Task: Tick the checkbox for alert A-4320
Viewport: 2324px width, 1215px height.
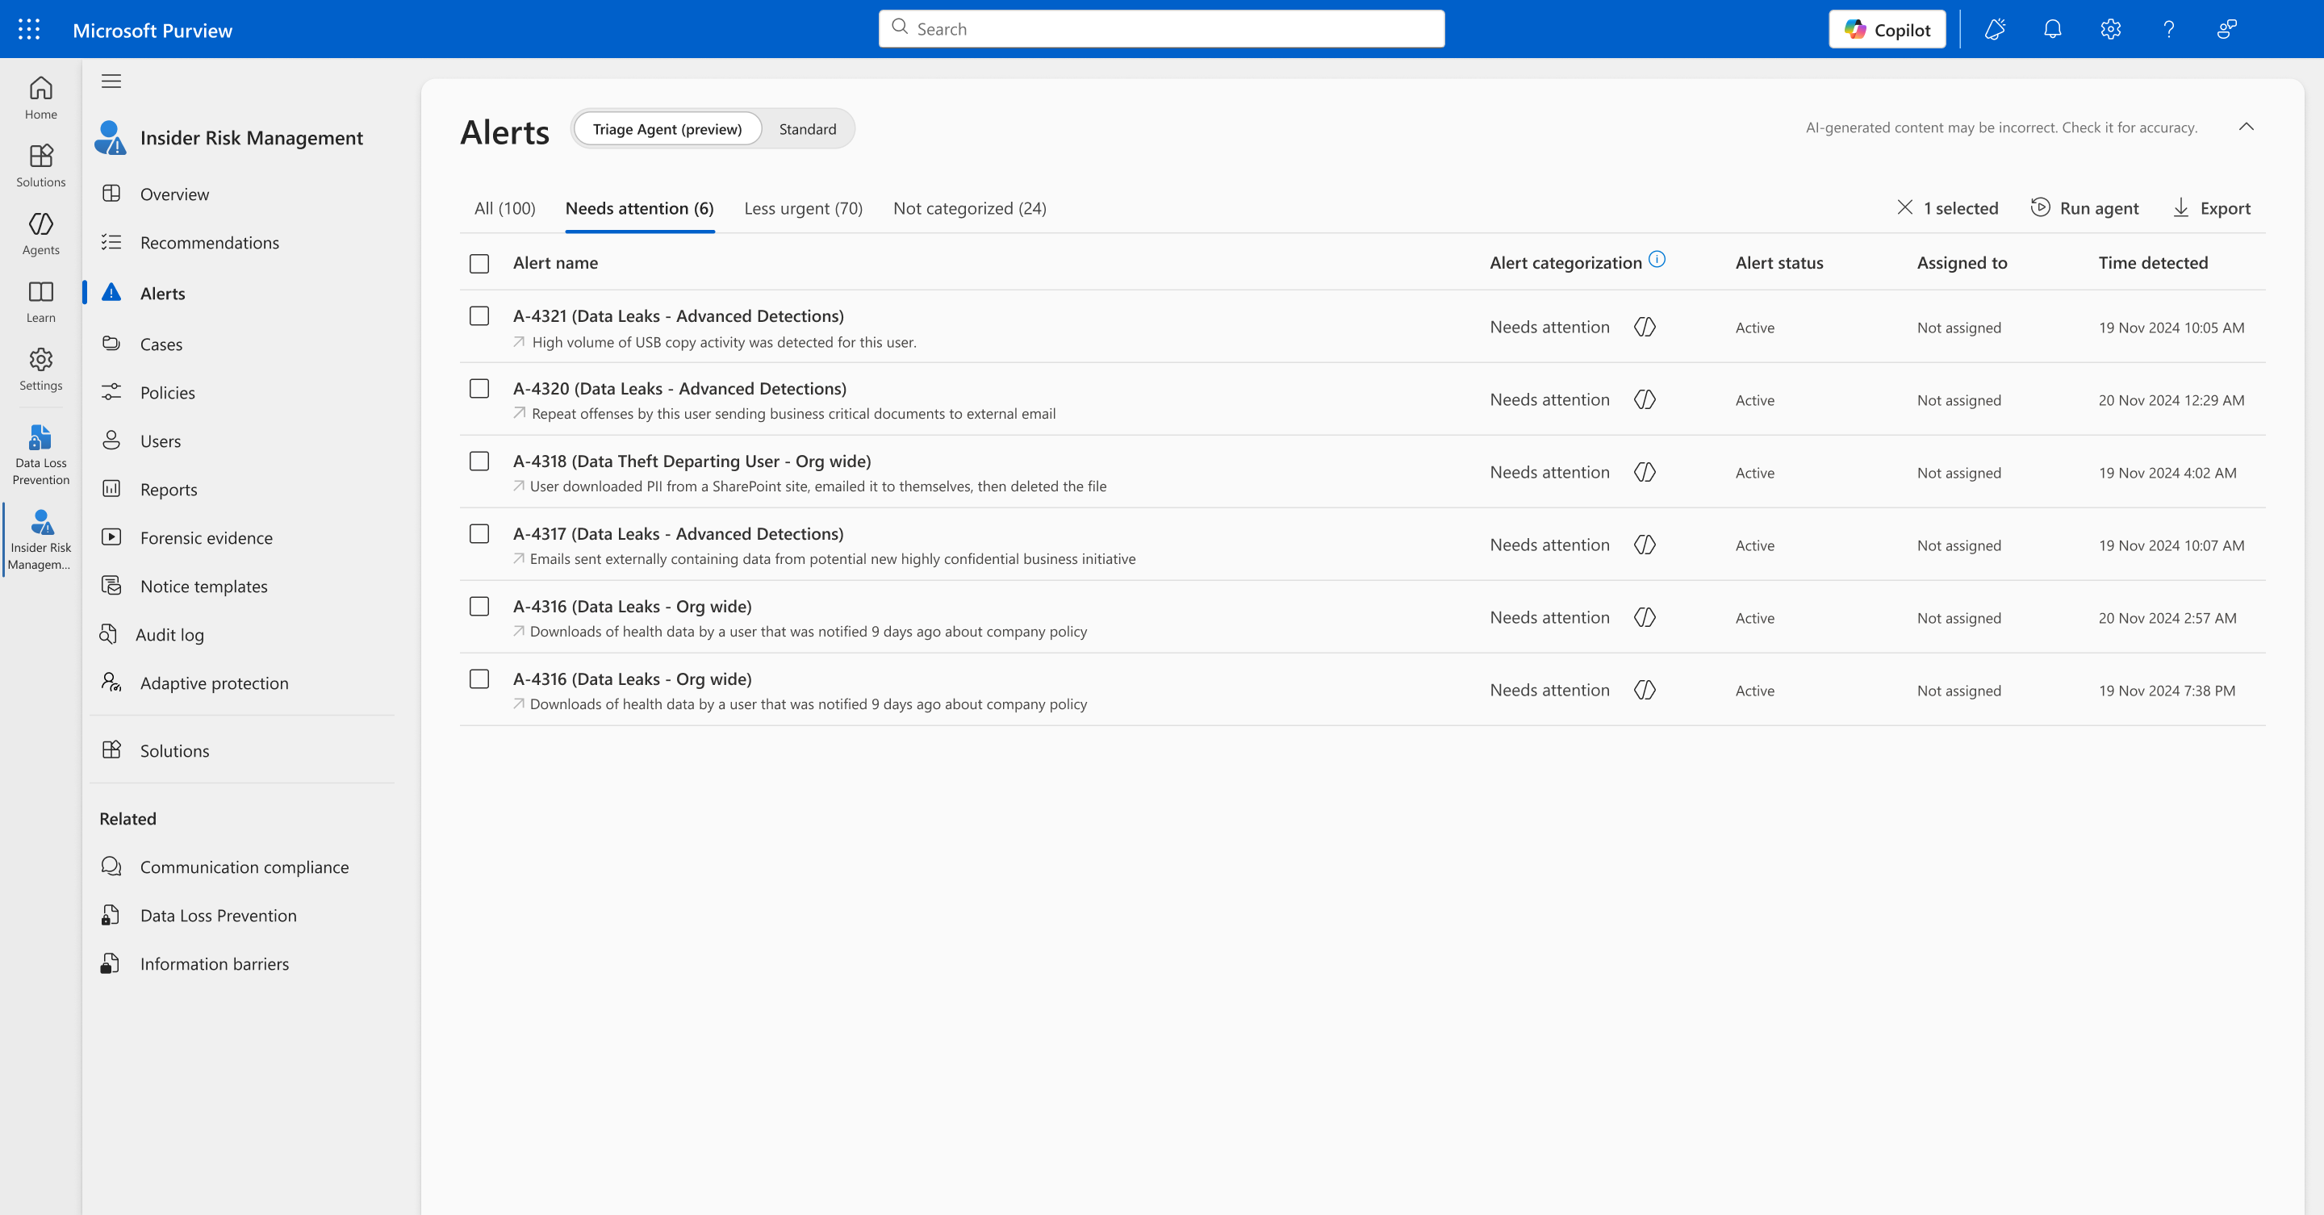Action: click(x=479, y=389)
